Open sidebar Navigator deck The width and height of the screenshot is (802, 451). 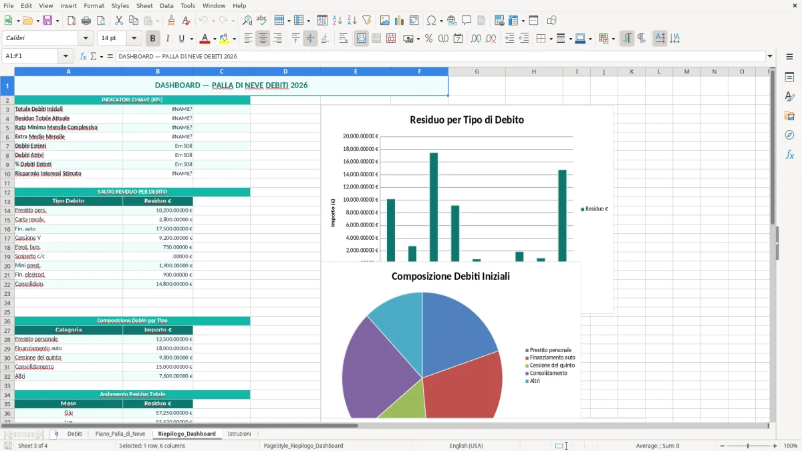click(789, 135)
